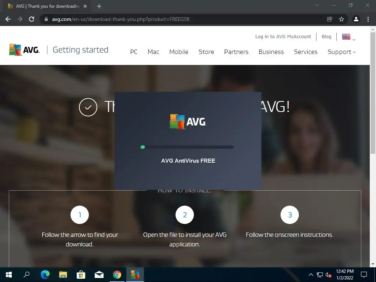Click the AVG logo in installer window

pyautogui.click(x=188, y=122)
